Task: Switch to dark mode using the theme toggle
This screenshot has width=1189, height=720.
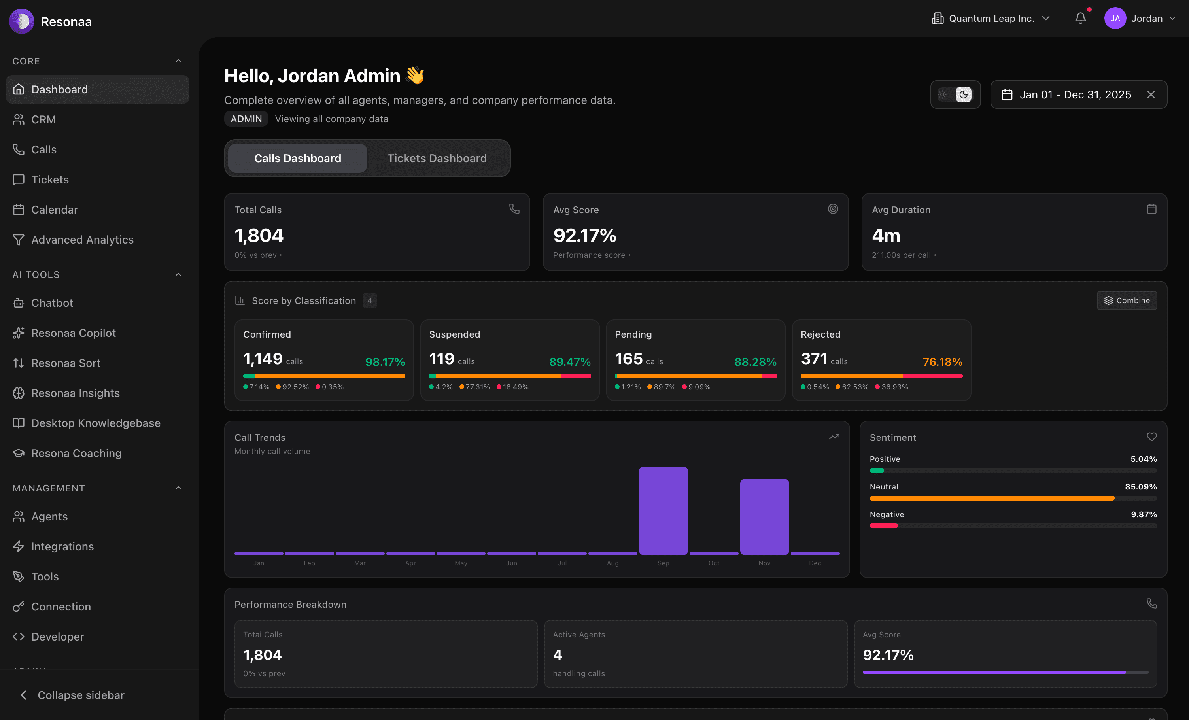Action: tap(963, 94)
